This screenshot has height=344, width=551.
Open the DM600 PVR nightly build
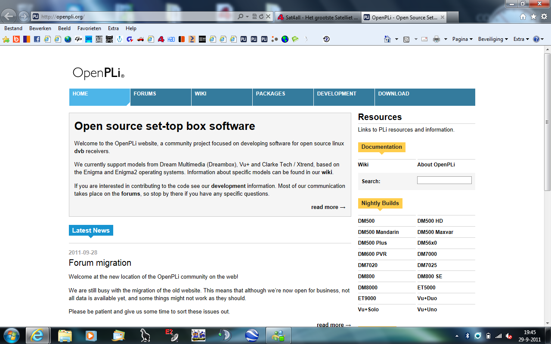372,254
